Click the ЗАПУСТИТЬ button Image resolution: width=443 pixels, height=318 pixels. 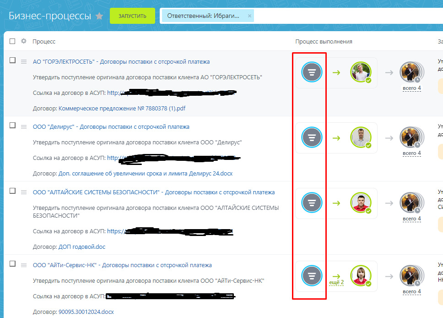click(x=132, y=16)
